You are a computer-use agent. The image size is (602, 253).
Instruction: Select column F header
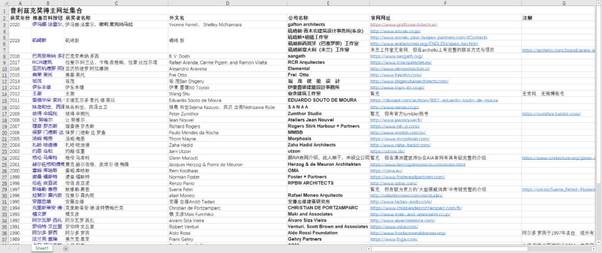(x=445, y=3)
